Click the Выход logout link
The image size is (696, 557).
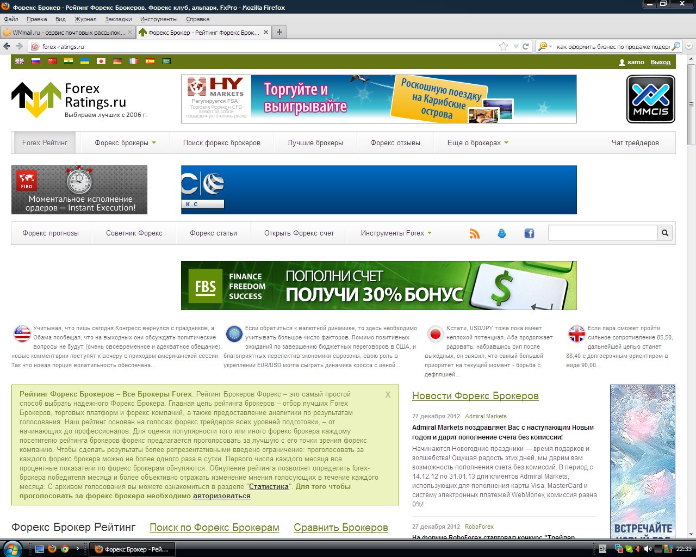661,62
